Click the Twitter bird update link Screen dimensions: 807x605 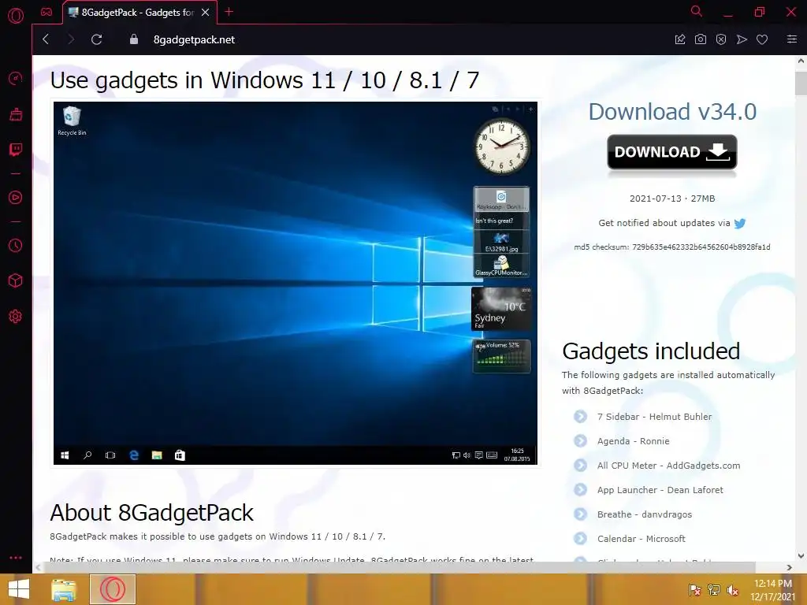coord(740,223)
